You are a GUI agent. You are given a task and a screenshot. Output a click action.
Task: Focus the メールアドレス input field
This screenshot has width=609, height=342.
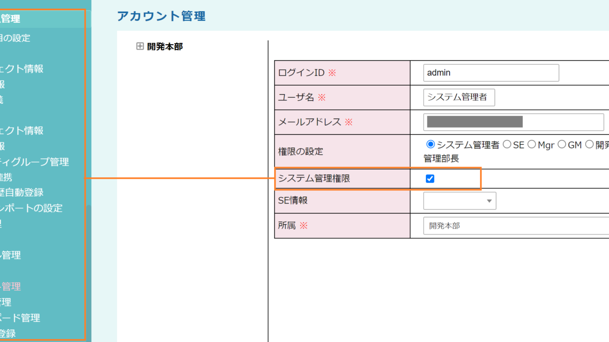tap(513, 122)
